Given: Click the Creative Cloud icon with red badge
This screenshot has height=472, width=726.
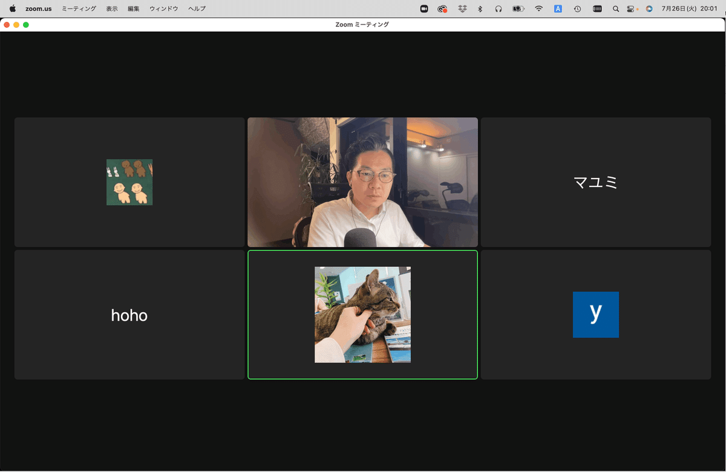Looking at the screenshot, I should coord(443,8).
